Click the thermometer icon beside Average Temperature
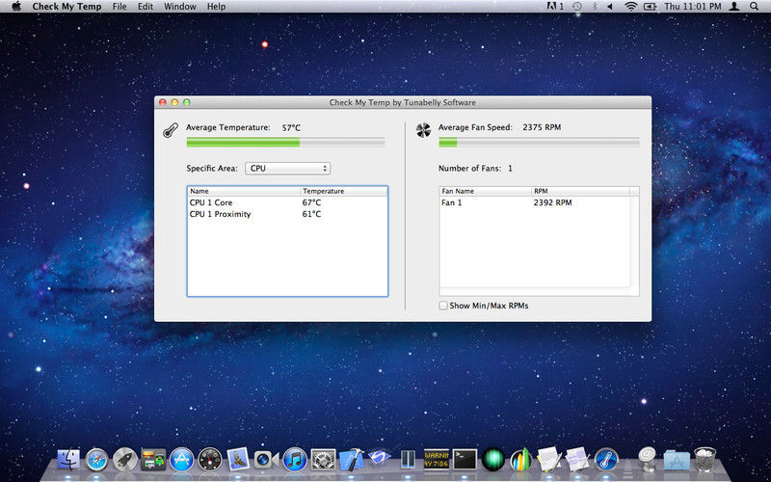 (171, 131)
